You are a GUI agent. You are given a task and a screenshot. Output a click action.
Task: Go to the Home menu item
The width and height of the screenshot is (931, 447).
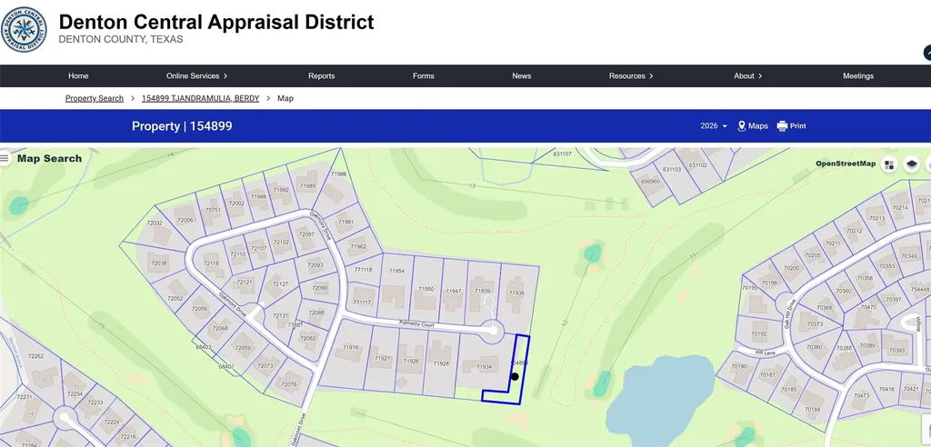(x=78, y=76)
